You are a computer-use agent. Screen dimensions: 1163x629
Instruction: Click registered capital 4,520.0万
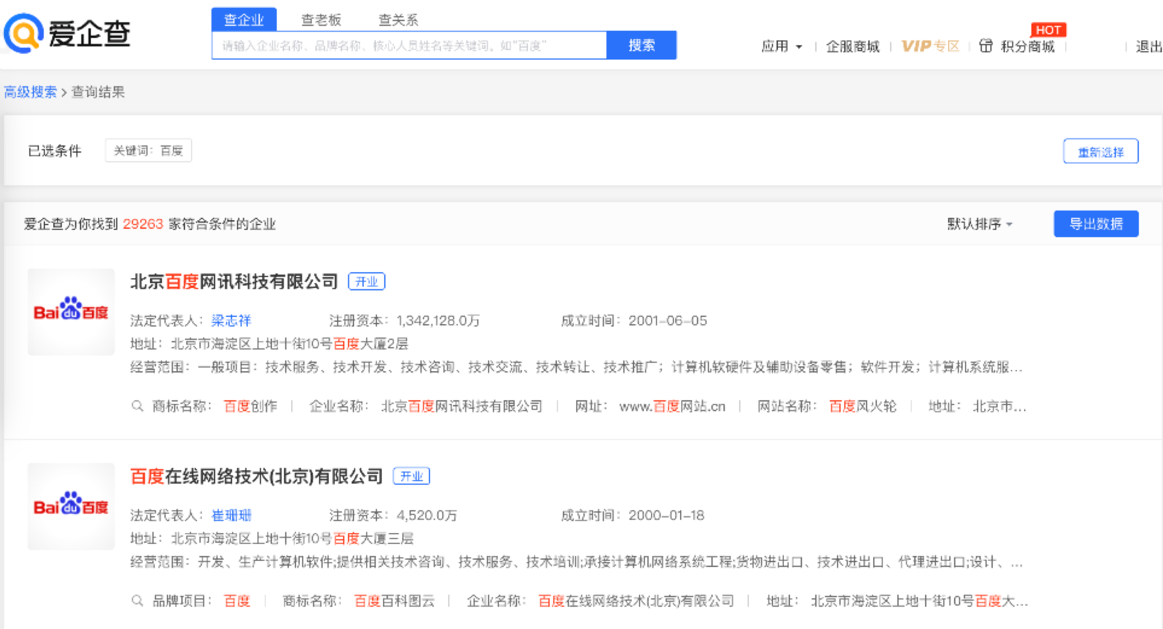pos(427,515)
